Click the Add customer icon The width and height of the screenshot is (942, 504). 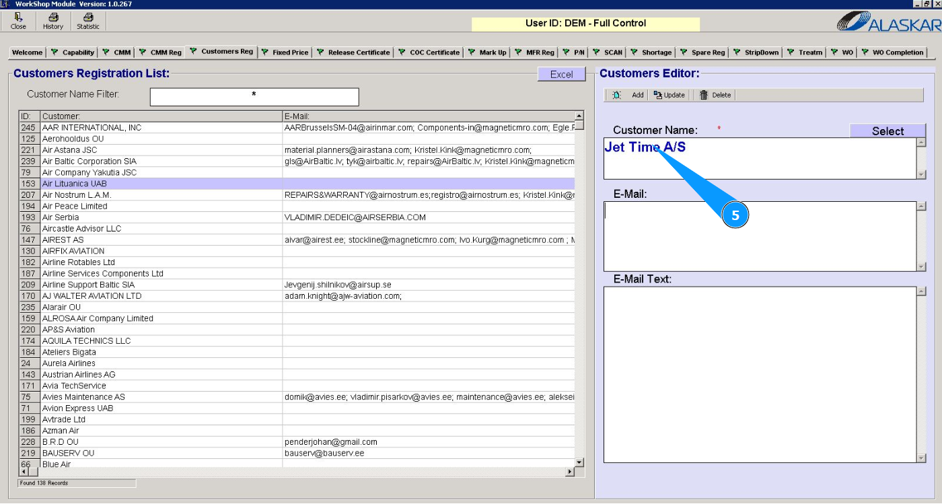[x=617, y=96]
